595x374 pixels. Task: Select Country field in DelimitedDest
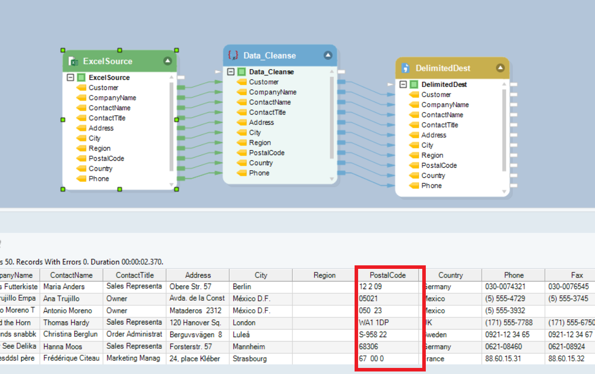tap(433, 175)
